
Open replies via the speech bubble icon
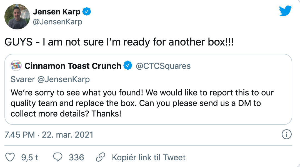(58, 158)
